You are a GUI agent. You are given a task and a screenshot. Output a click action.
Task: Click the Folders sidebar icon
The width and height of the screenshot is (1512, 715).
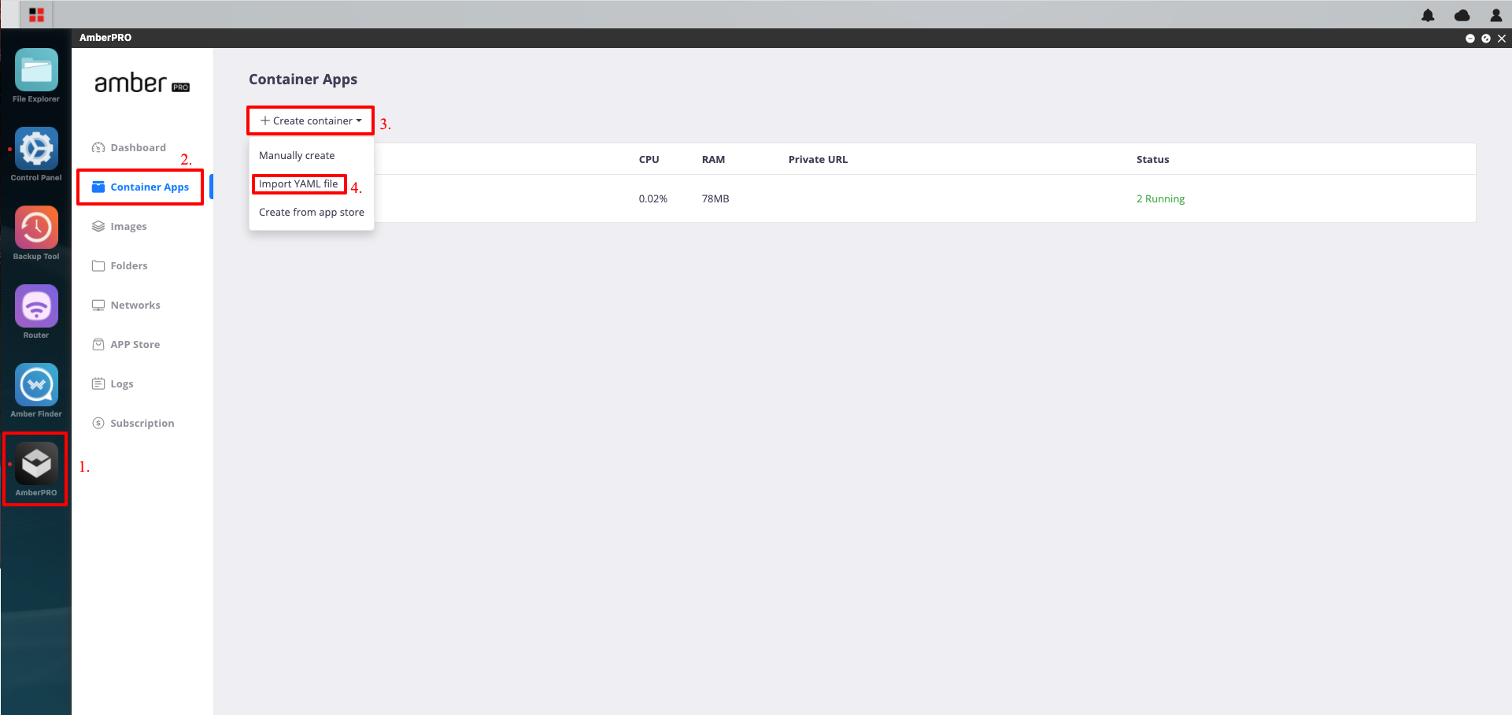point(98,265)
